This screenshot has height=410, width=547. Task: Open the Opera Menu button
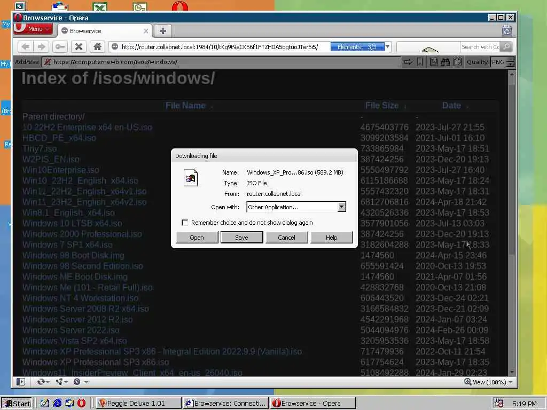click(x=33, y=29)
